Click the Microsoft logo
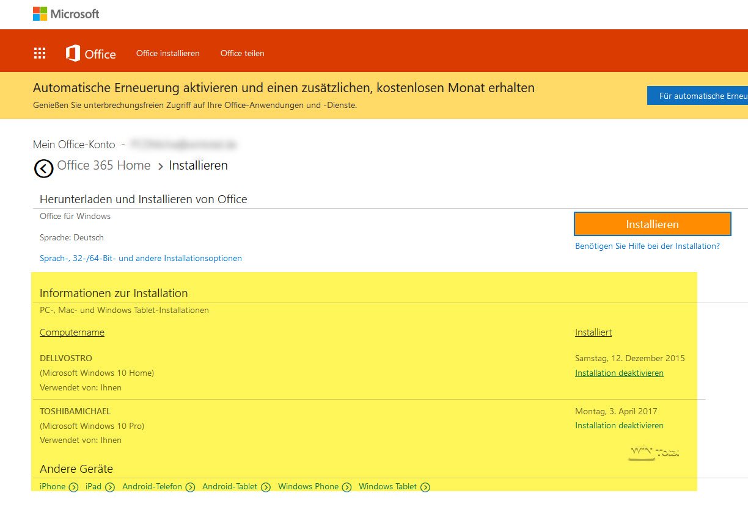The height and width of the screenshot is (510, 748). point(66,13)
